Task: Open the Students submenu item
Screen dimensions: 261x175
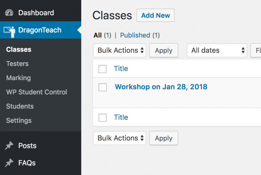Action: tap(20, 106)
